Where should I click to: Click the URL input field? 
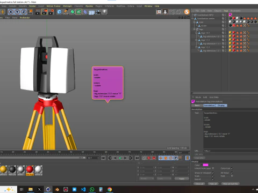click(x=231, y=151)
